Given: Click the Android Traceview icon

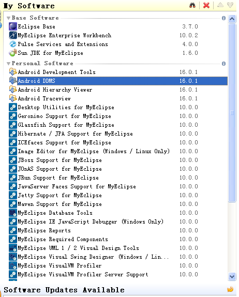Looking at the screenshot, I should click(x=13, y=98).
